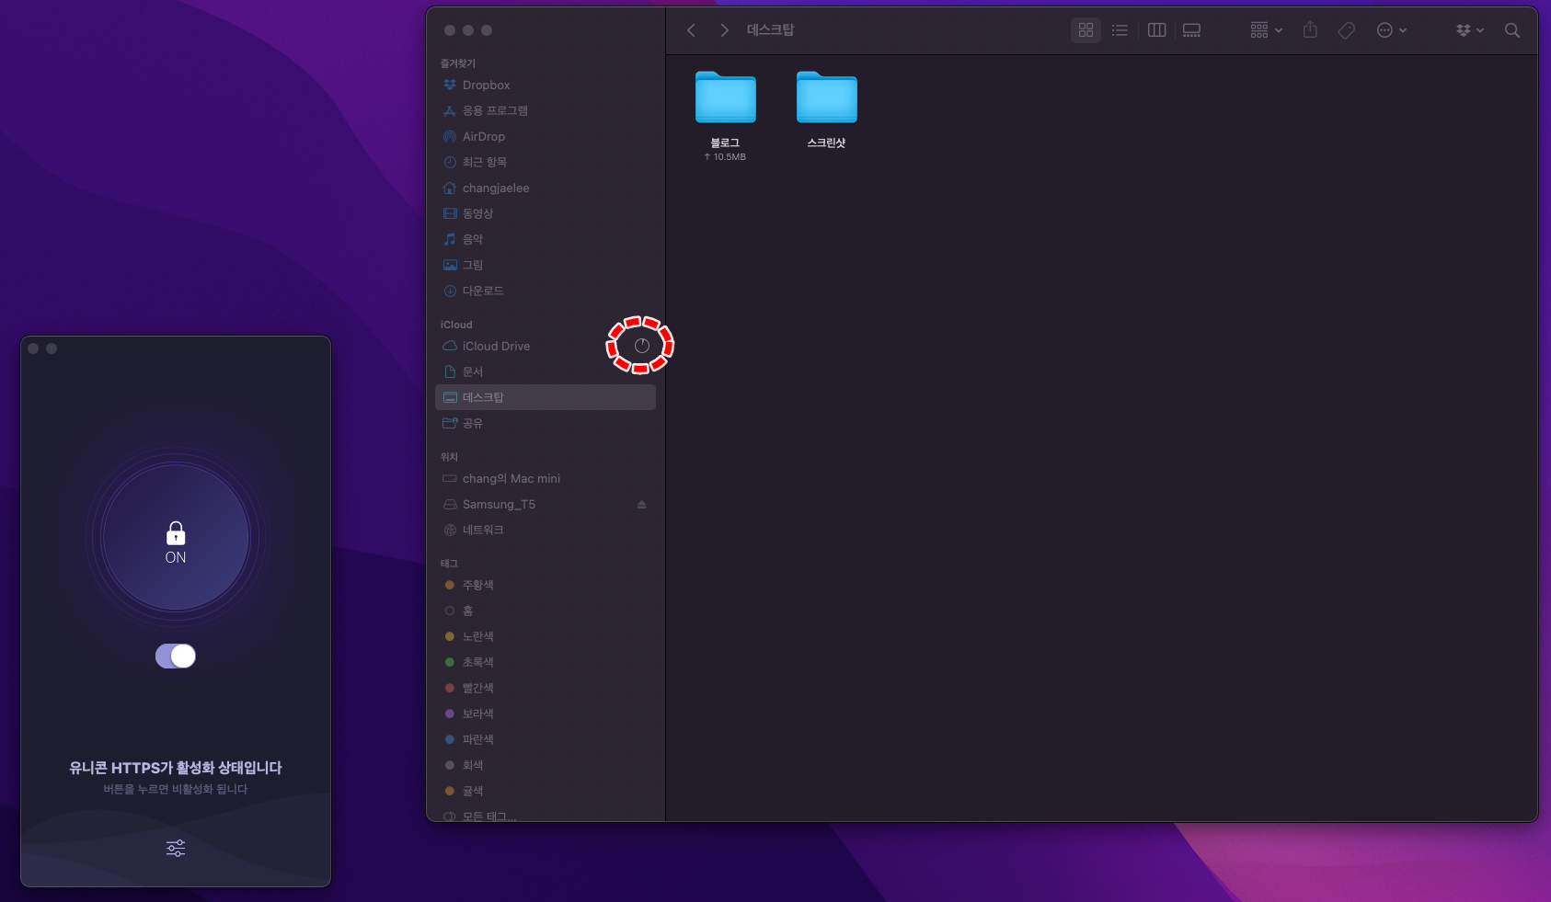Open 공유 in the sidebar
Viewport: 1551px width, 902px height.
click(546, 423)
